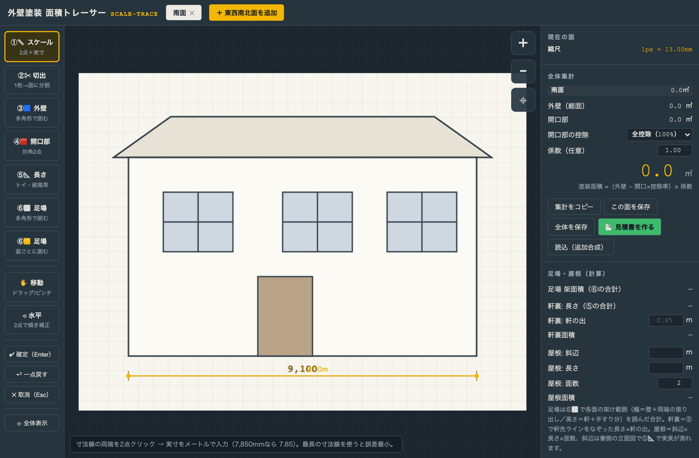
Task: Click 全体を保存 button
Action: point(571,227)
